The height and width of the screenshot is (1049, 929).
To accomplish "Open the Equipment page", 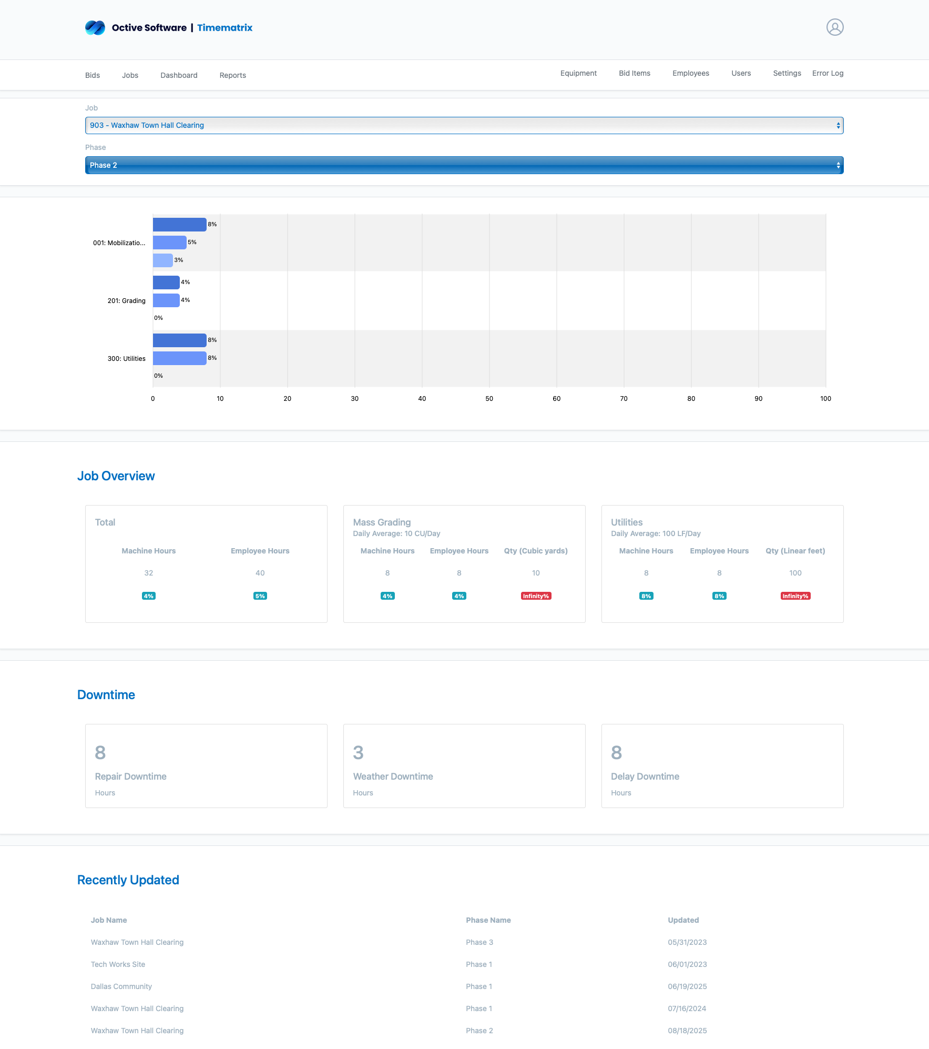I will click(578, 74).
